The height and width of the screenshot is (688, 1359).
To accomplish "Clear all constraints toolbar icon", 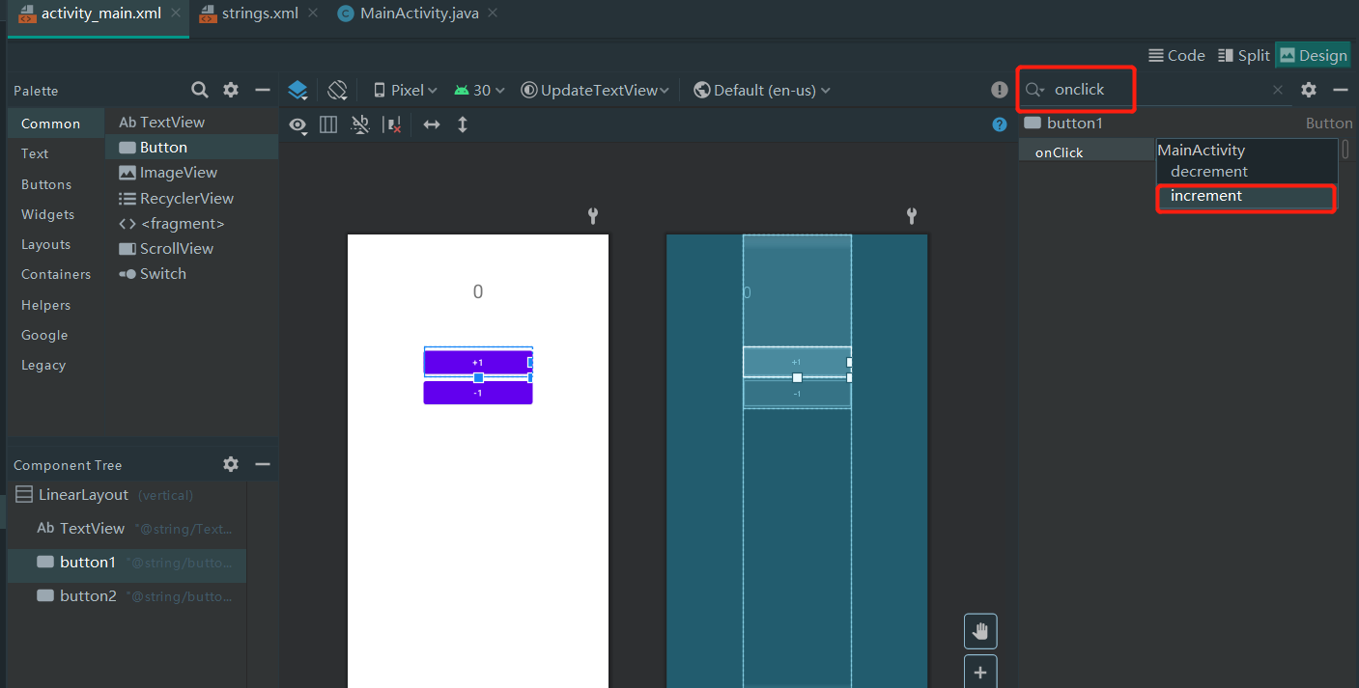I will (360, 124).
